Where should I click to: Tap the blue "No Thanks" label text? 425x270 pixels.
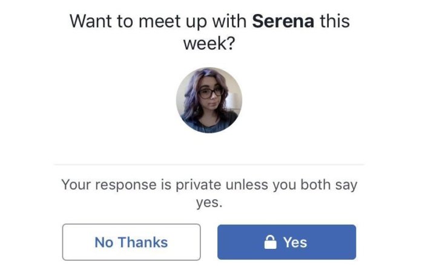(x=131, y=242)
